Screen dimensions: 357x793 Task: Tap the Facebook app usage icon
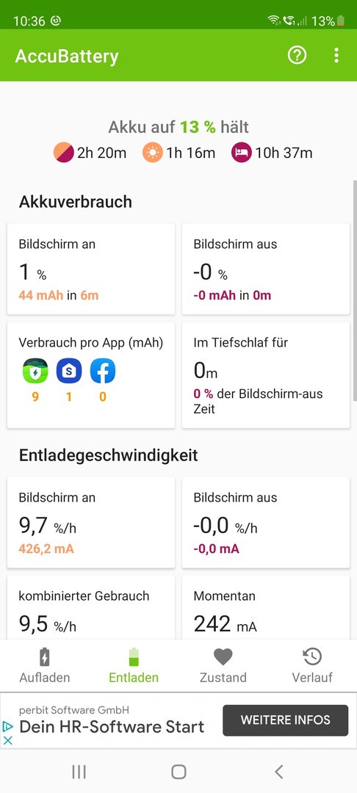pos(103,371)
